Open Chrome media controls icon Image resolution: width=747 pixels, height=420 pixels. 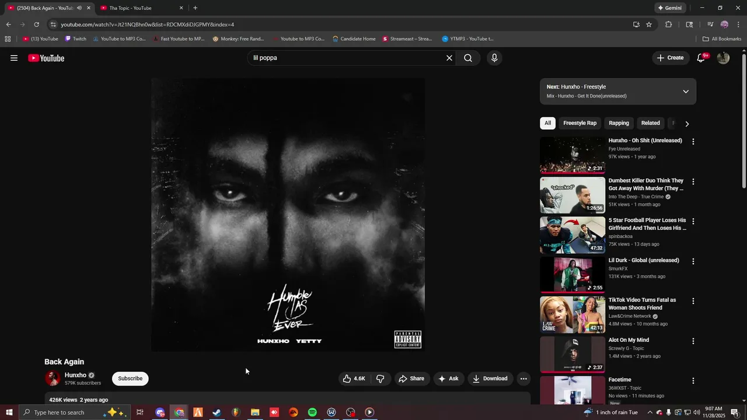[x=710, y=24]
